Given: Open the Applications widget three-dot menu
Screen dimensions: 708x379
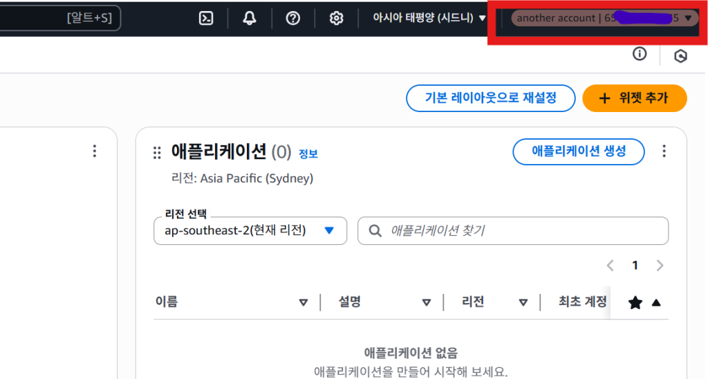Looking at the screenshot, I should (x=664, y=151).
